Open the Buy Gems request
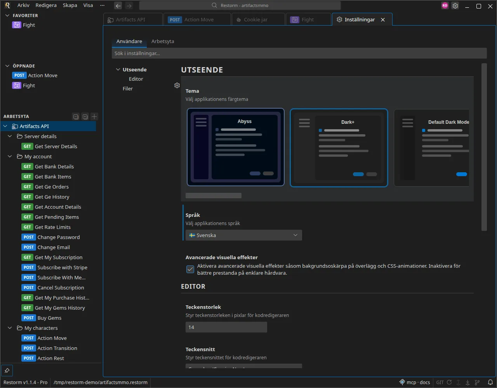This screenshot has width=497, height=388. point(42,318)
